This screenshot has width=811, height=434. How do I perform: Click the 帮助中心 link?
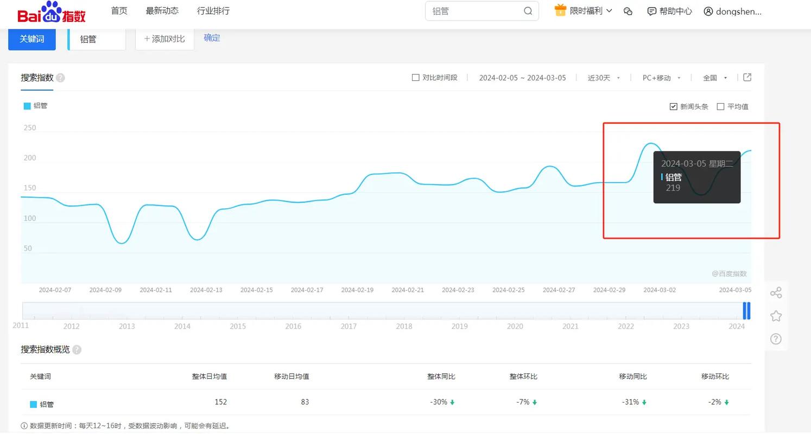pos(675,11)
